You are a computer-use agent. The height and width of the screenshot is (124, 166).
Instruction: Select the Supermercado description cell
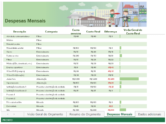[x=12, y=83]
